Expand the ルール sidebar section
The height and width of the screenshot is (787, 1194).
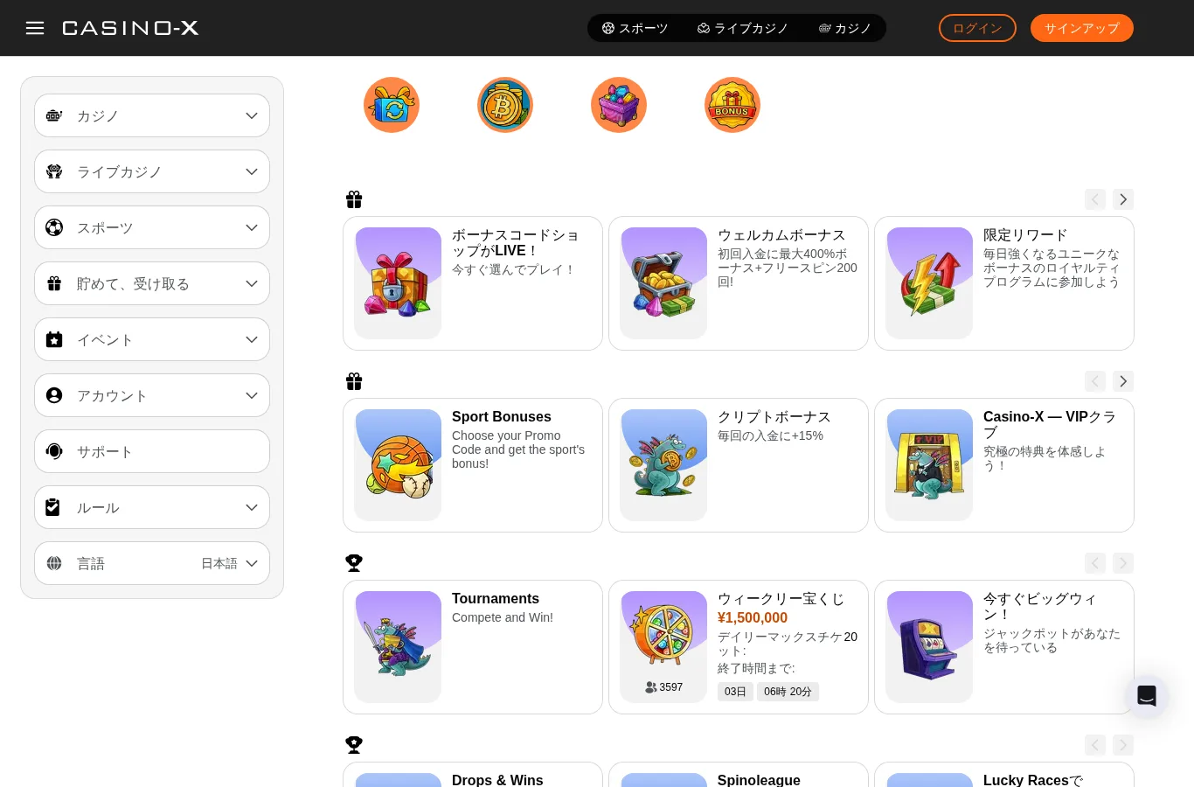152,507
